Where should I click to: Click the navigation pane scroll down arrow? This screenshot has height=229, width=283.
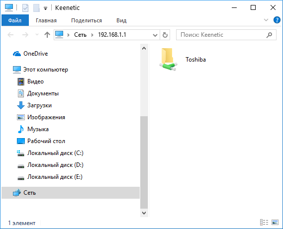click(144, 213)
